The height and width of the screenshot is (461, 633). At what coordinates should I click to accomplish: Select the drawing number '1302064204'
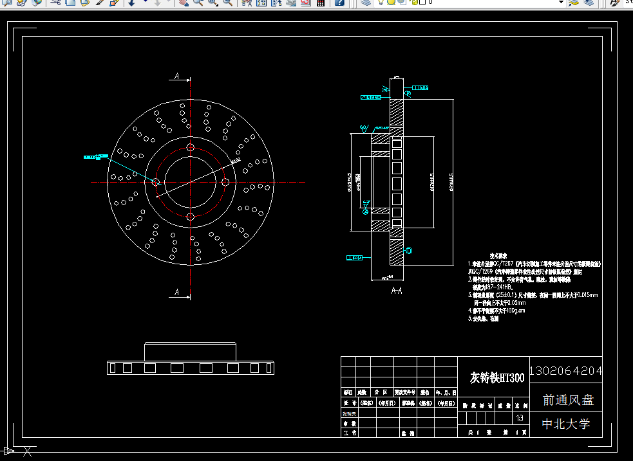(565, 371)
